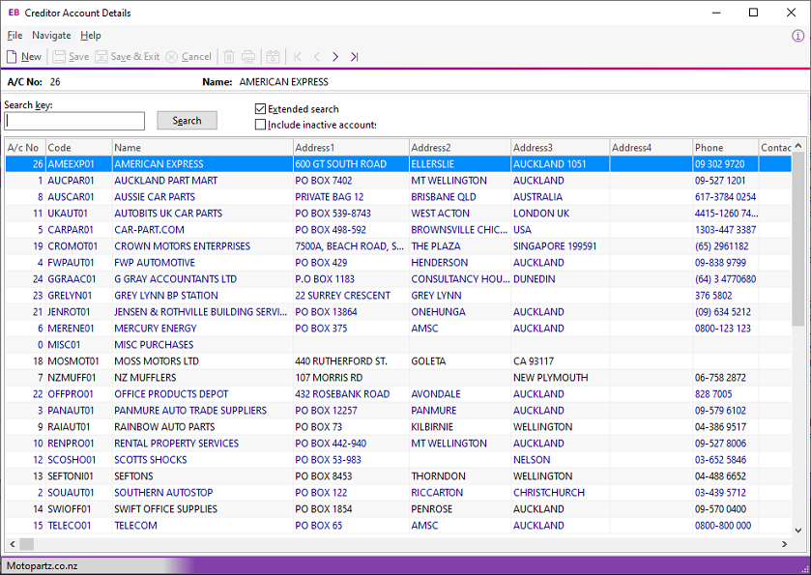Jump to the last record arrow icon

[355, 56]
